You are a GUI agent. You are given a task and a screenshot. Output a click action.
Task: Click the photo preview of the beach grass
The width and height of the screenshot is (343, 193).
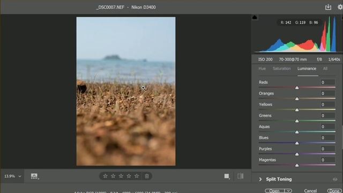[x=126, y=91]
